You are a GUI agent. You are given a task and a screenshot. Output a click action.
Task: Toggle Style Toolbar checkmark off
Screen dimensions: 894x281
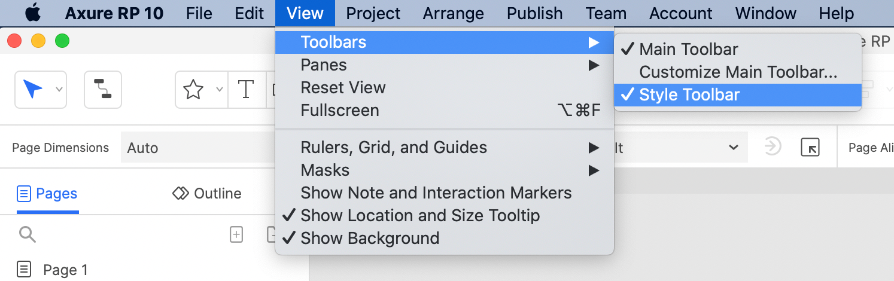click(738, 94)
